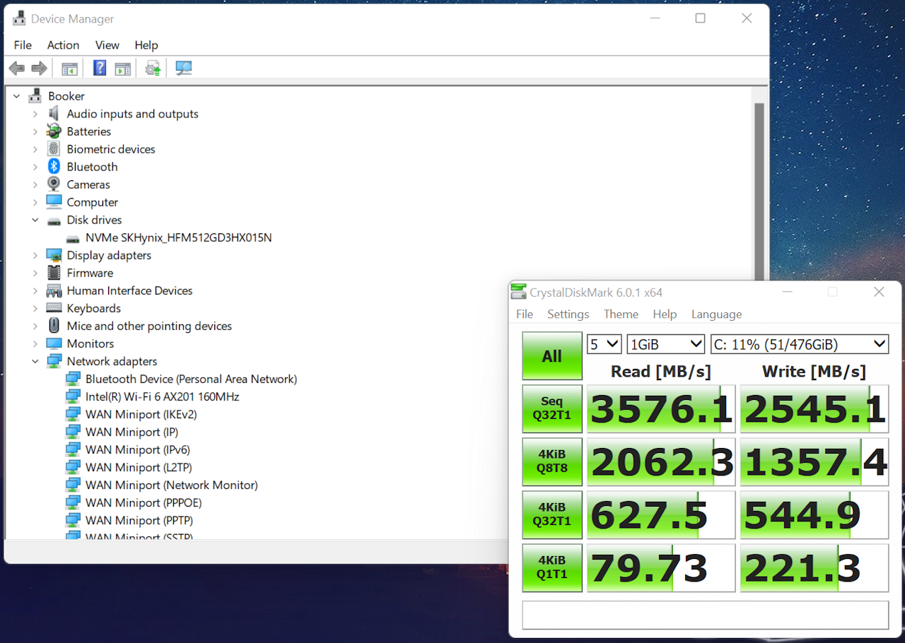Click the Biometric devices fingerprint icon
The image size is (905, 643).
click(x=54, y=149)
